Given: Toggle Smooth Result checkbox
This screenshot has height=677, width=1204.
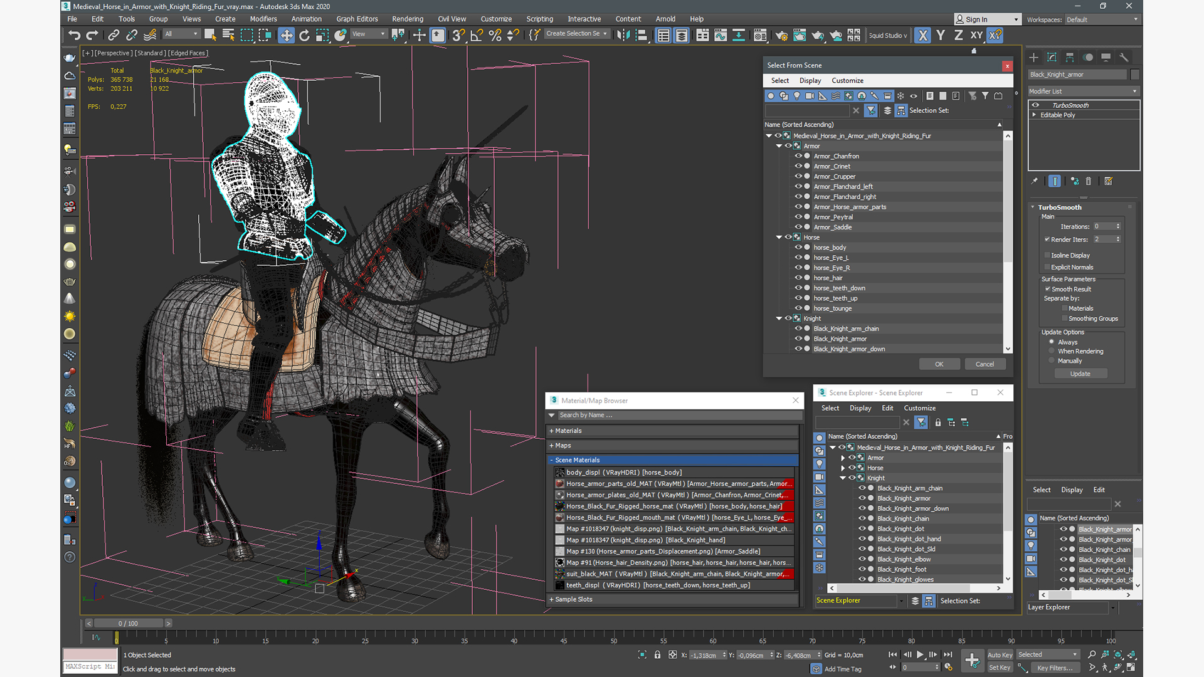Looking at the screenshot, I should coord(1047,289).
